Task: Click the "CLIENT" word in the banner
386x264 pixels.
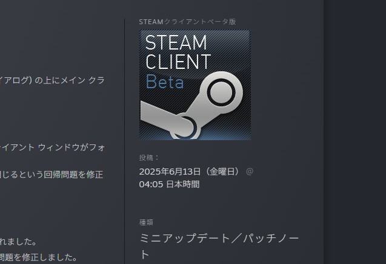Action: click(178, 62)
